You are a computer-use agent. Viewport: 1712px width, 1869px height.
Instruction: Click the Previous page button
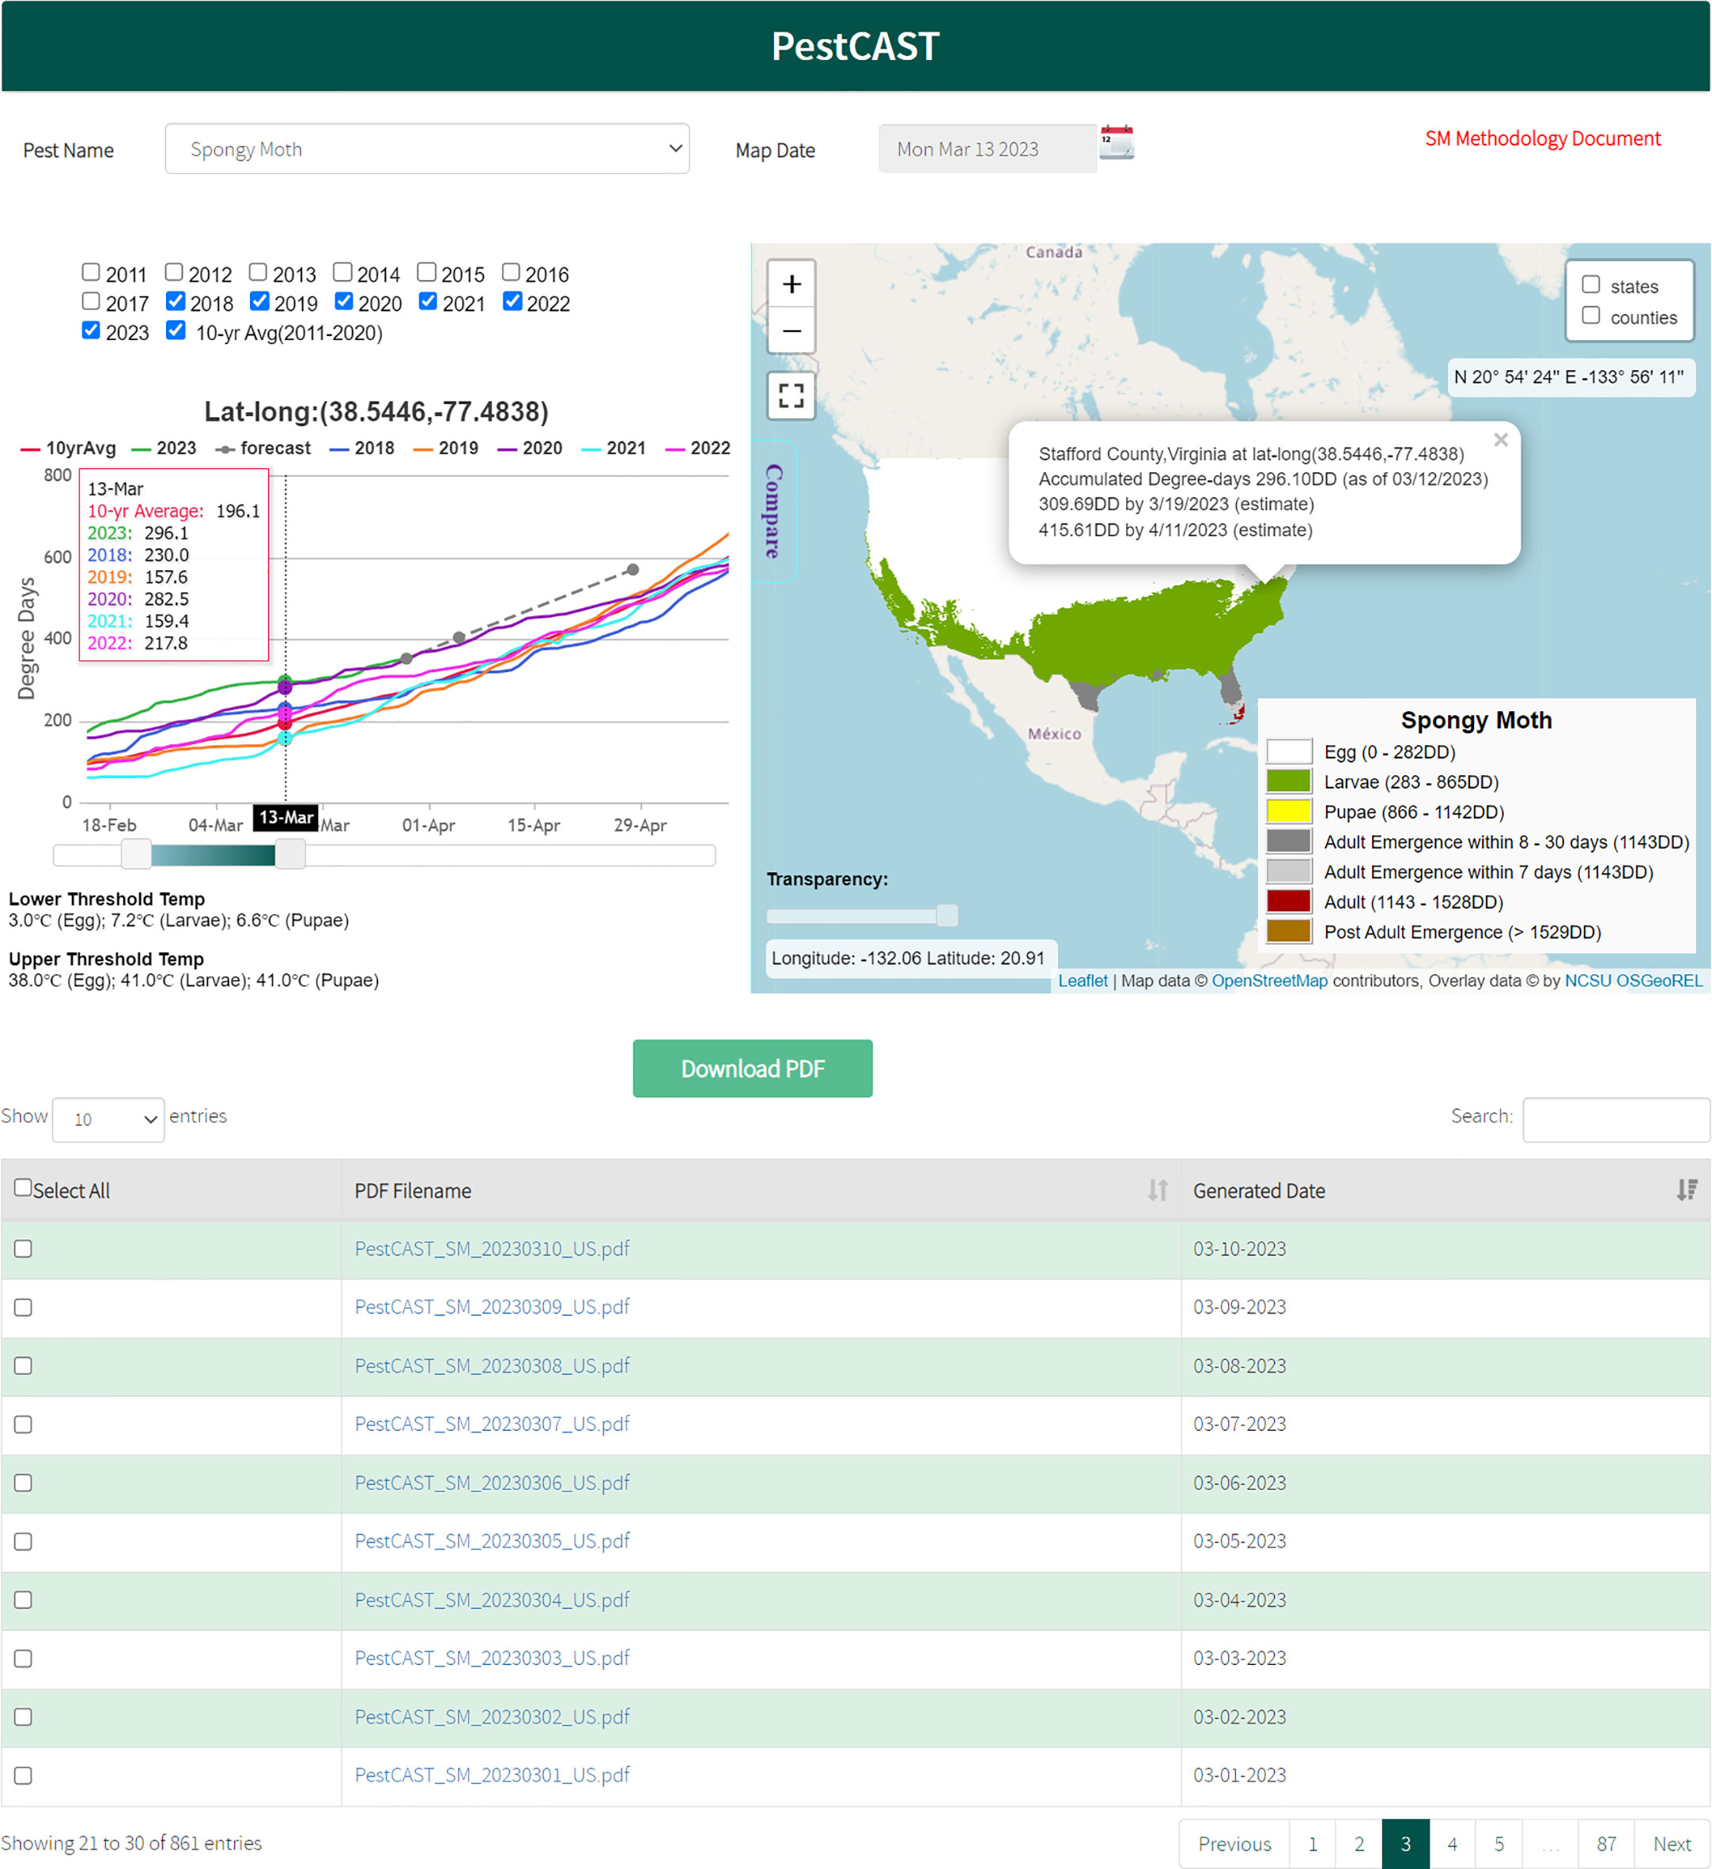click(1234, 1844)
